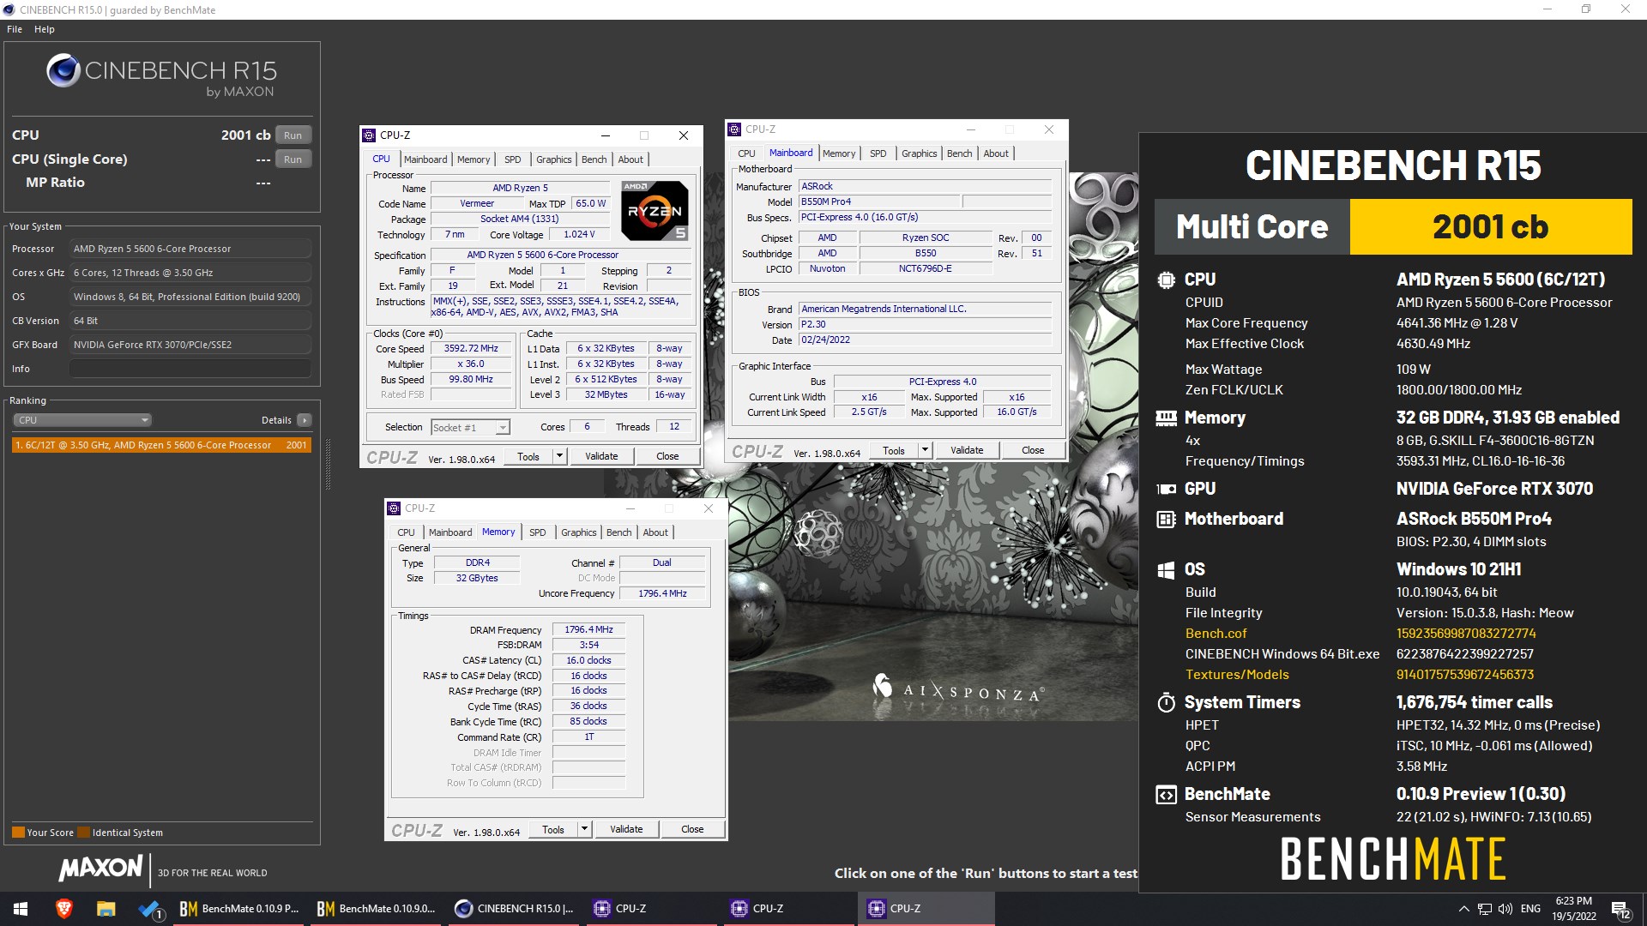This screenshot has width=1647, height=926.
Task: Open Bench tab in the Memory CPU-Z window
Action: tap(618, 532)
